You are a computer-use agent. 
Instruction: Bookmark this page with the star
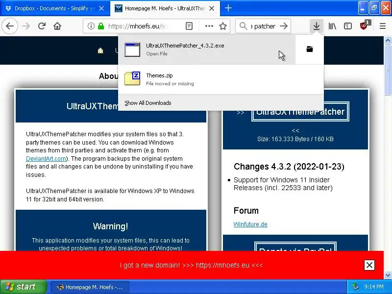pyautogui.click(x=223, y=26)
